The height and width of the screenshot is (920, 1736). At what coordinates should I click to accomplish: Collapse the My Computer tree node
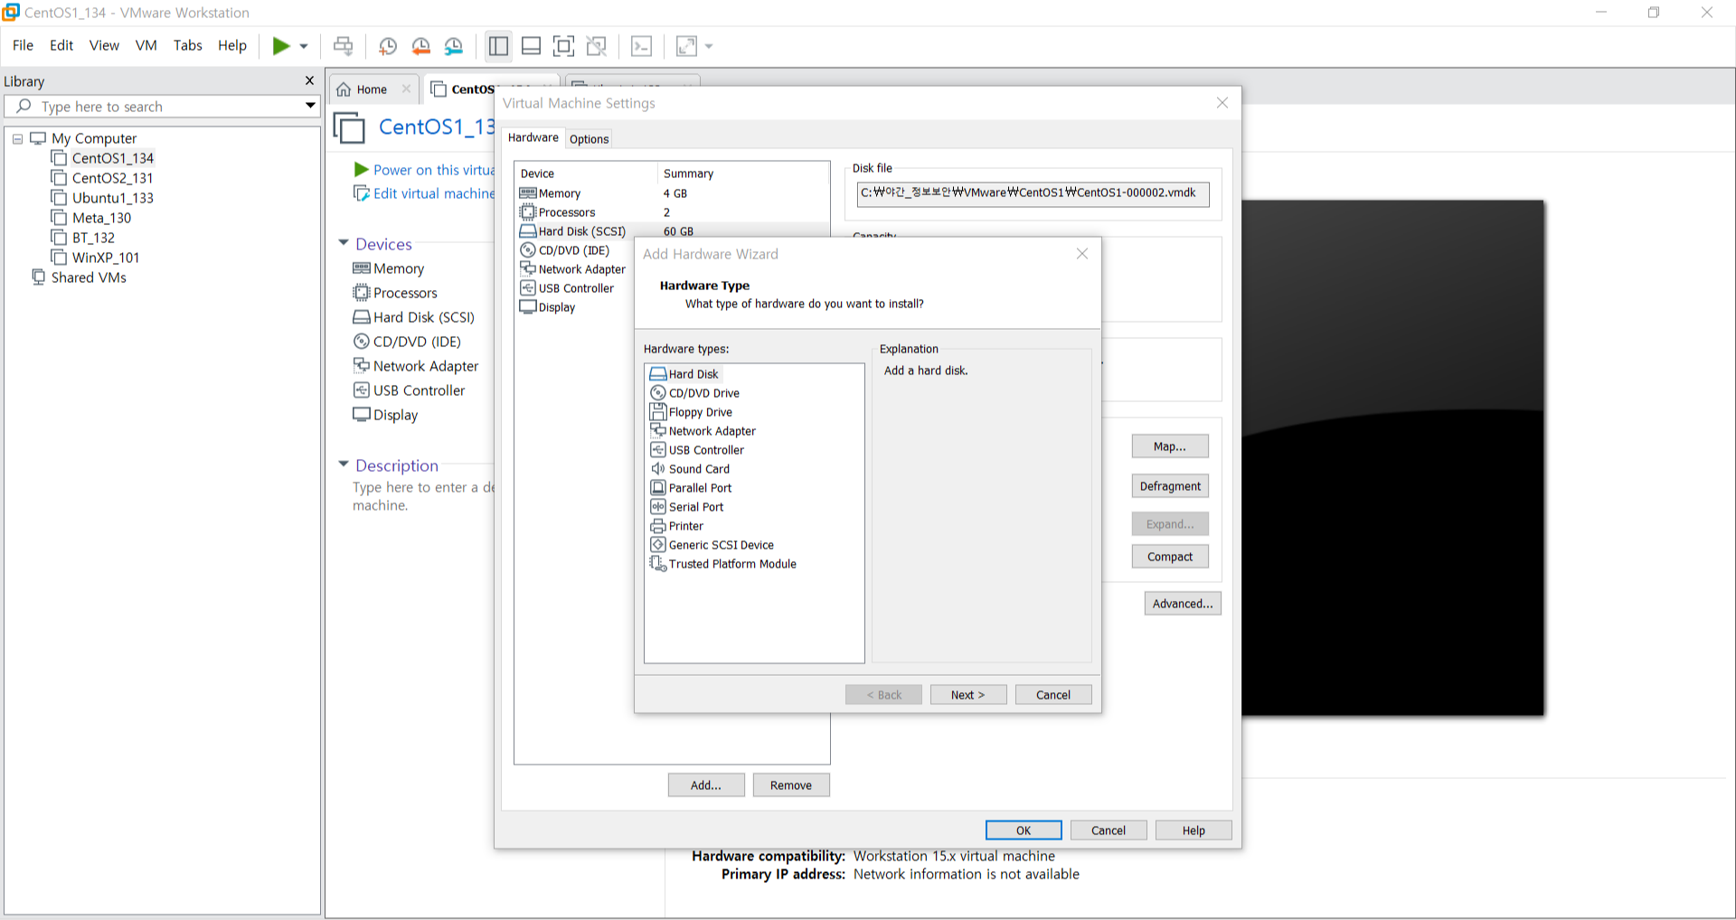[17, 139]
